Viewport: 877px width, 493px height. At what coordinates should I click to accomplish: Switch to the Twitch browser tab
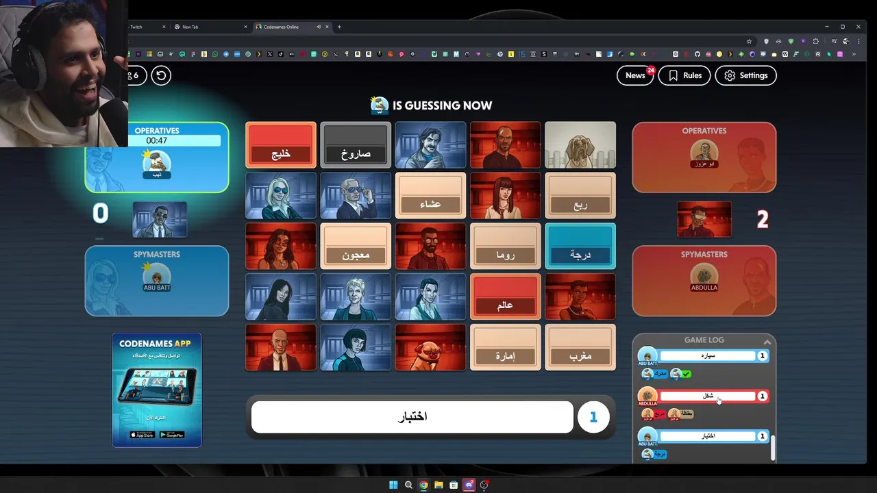147,27
